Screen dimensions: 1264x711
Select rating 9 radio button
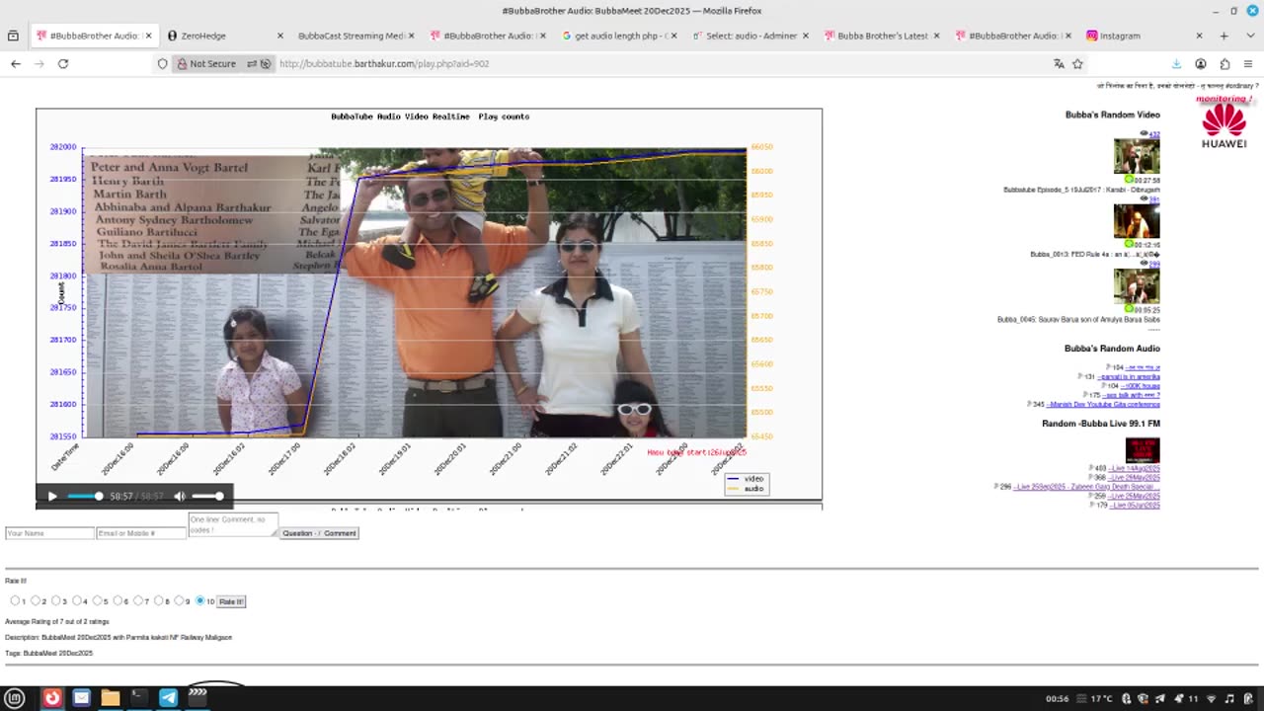tap(179, 601)
